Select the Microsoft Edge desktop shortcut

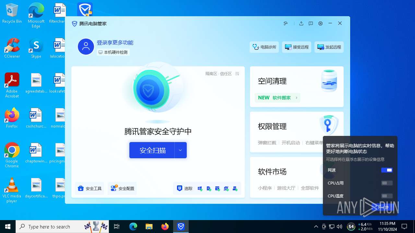36,16
